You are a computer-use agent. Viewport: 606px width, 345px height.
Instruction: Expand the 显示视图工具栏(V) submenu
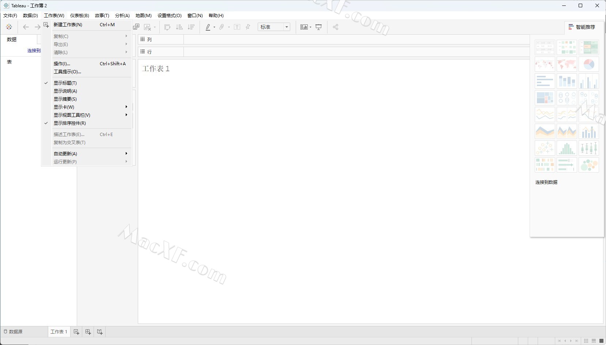87,115
